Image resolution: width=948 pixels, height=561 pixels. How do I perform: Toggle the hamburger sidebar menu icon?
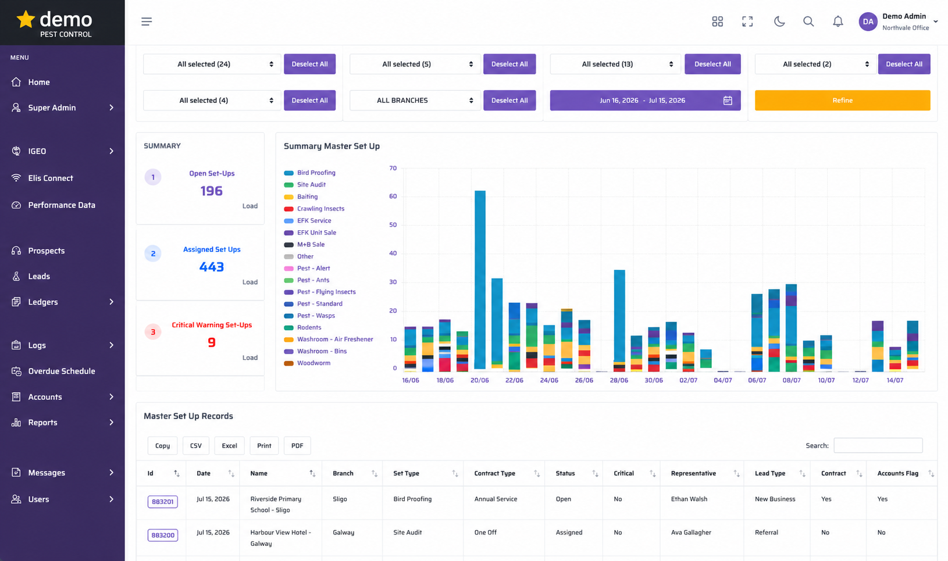147,22
